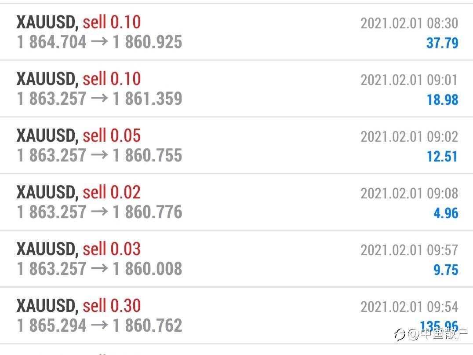Click the 2021.02.01 09:54 timestamp
Viewport: 473px width, 355px height.
tap(409, 307)
